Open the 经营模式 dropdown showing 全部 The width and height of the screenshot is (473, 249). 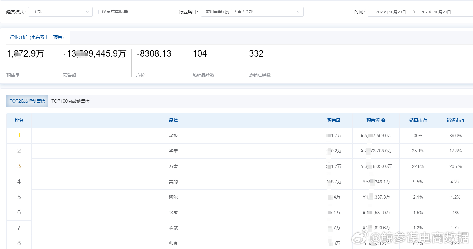(60, 12)
